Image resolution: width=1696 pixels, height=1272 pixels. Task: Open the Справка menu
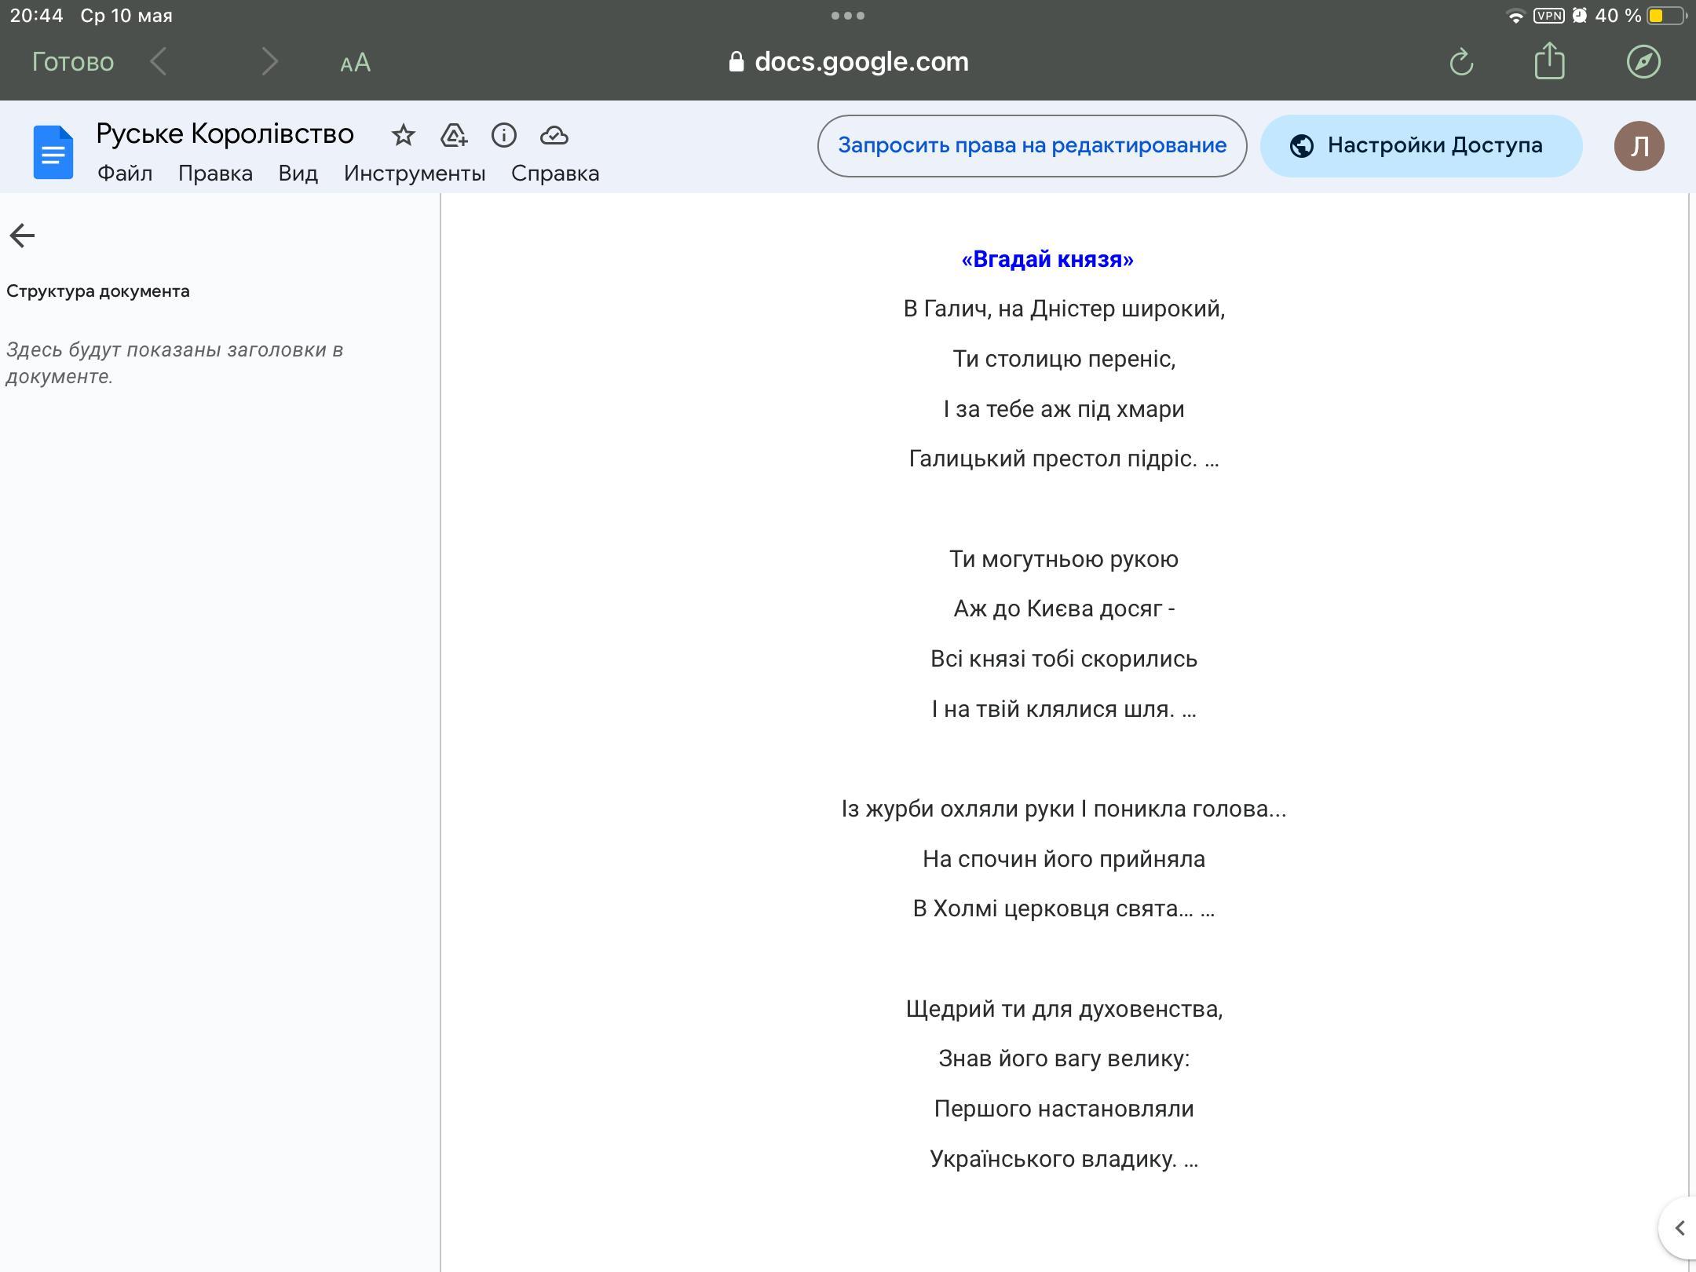click(555, 174)
